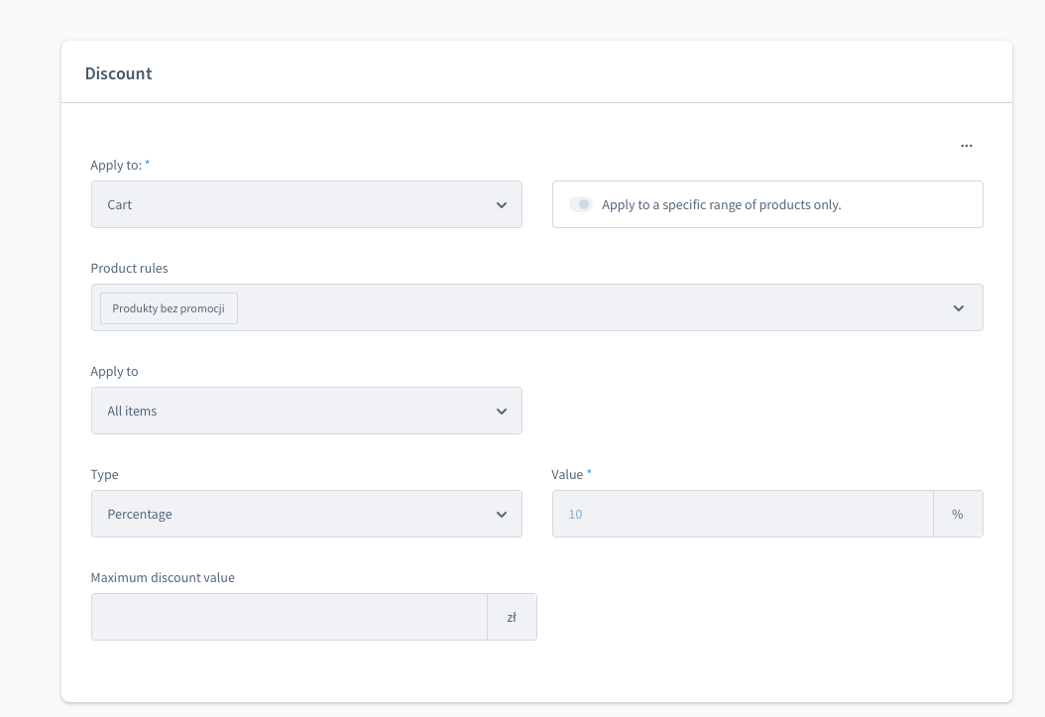The image size is (1045, 717).
Task: Enable 'Apply to a specific range of products only'
Action: tap(582, 203)
